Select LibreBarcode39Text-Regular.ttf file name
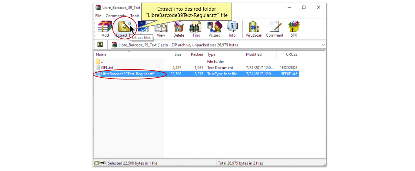Image resolution: width=415 pixels, height=171 pixels. pyautogui.click(x=127, y=74)
